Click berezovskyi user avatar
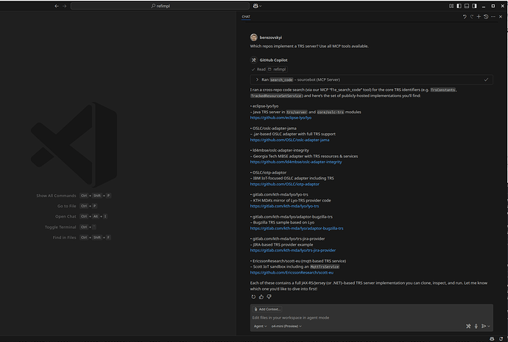This screenshot has height=342, width=508. click(x=254, y=38)
